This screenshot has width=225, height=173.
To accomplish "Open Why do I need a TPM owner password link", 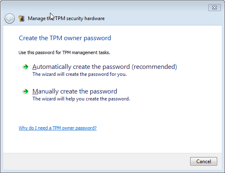I will [x=57, y=128].
